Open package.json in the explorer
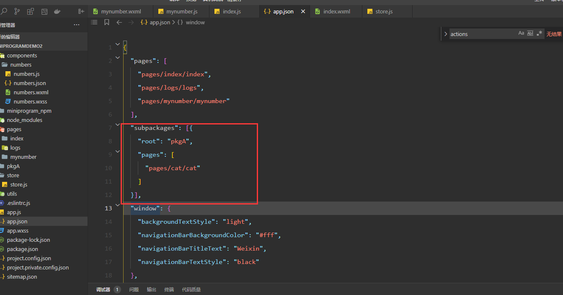Image resolution: width=563 pixels, height=295 pixels. pyautogui.click(x=44, y=249)
